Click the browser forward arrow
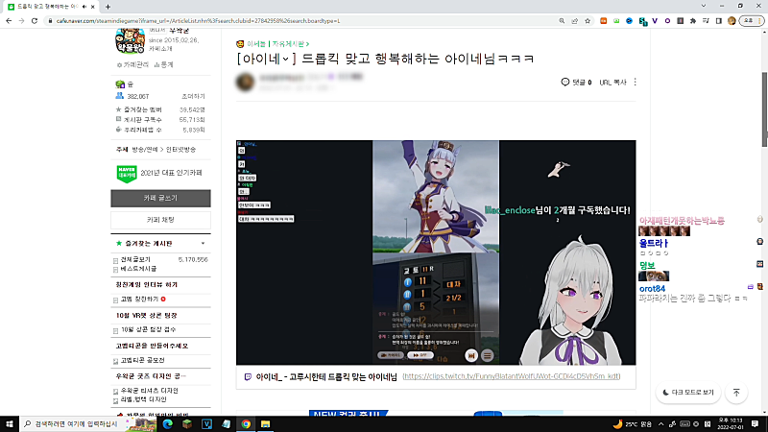 point(21,21)
